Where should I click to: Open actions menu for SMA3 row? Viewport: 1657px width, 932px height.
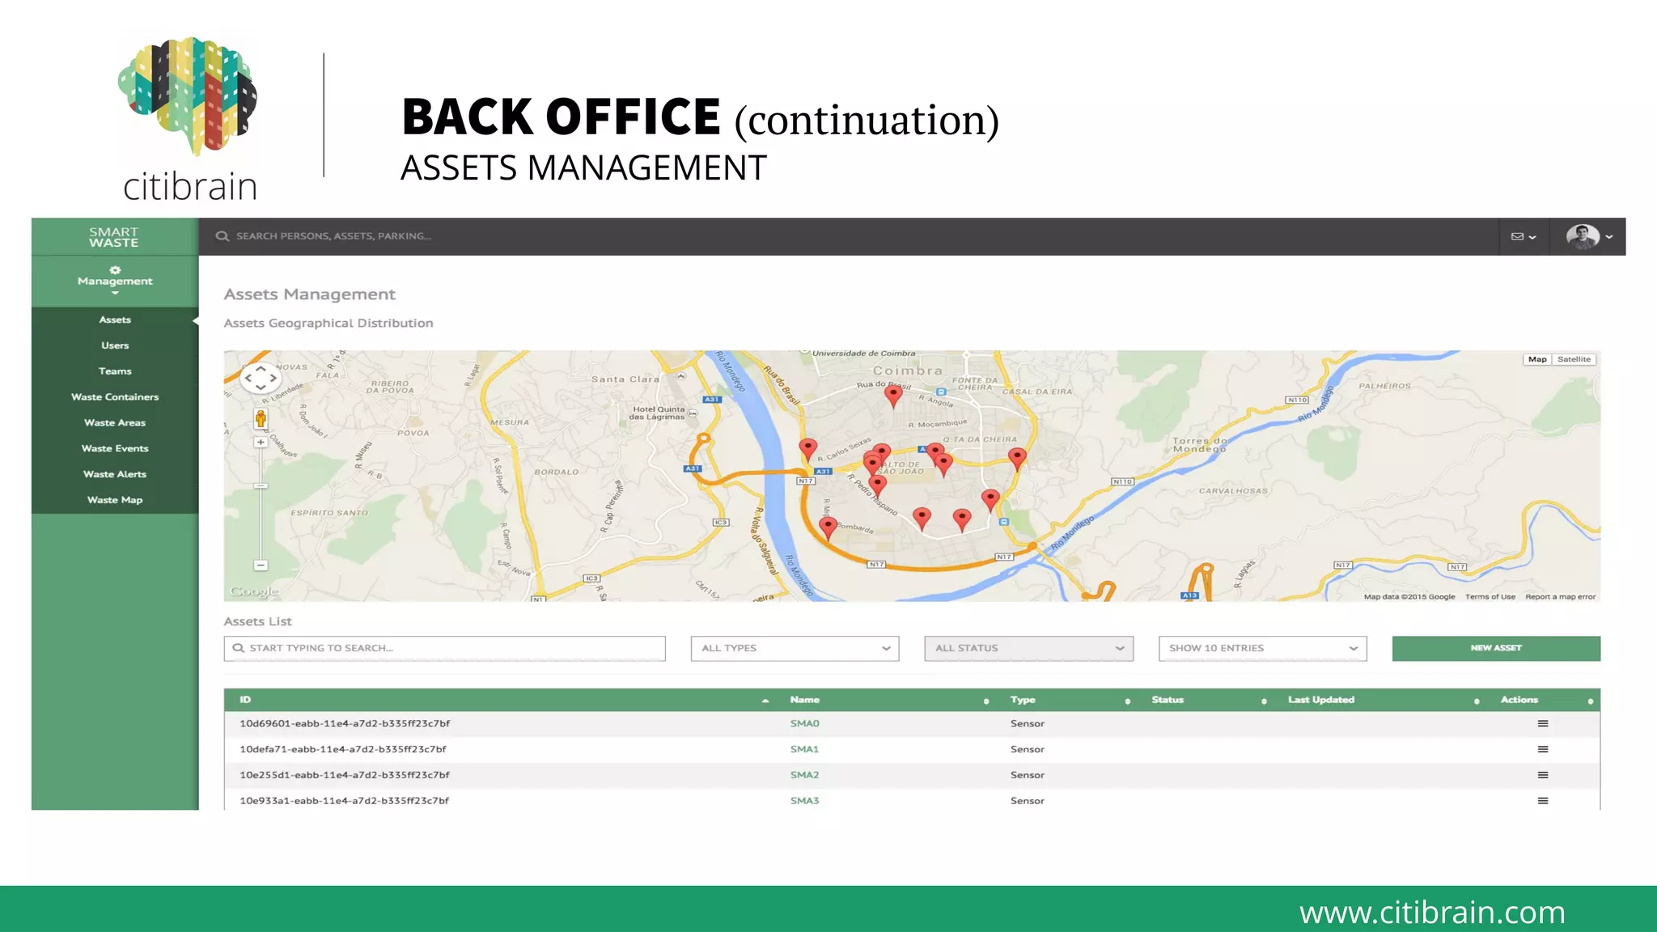tap(1542, 801)
